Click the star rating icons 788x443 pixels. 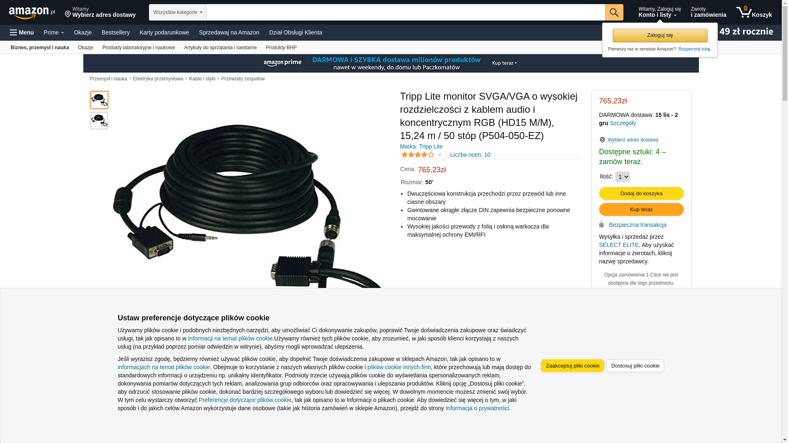tap(418, 155)
